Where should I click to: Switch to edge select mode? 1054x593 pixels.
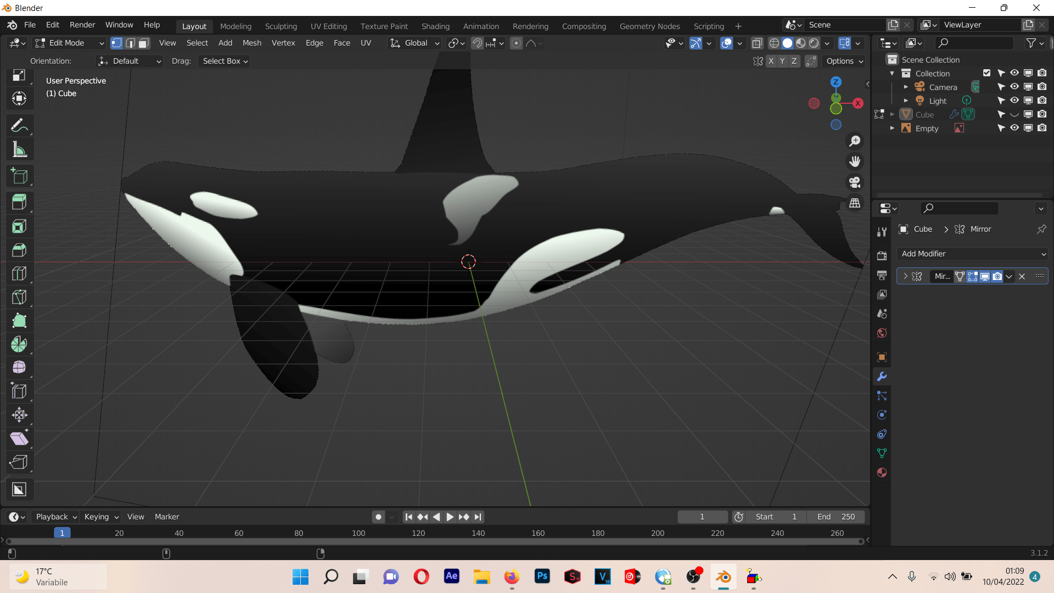pyautogui.click(x=130, y=43)
